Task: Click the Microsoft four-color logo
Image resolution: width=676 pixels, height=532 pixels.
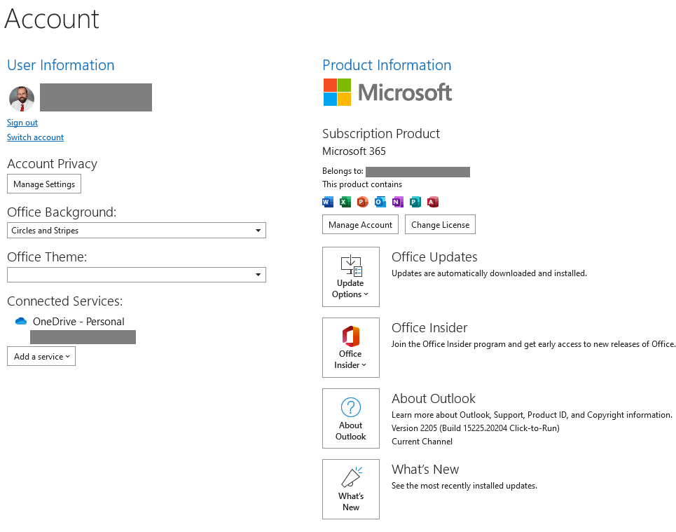Action: [x=337, y=92]
